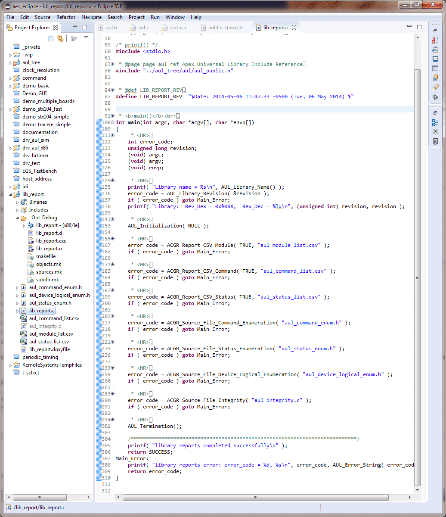
Task: Open the Navigate menu
Action: (91, 17)
